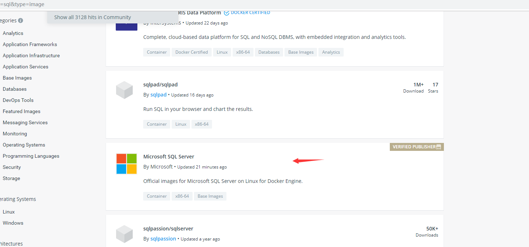Toggle the Storage category filter
The width and height of the screenshot is (529, 247).
click(x=12, y=178)
